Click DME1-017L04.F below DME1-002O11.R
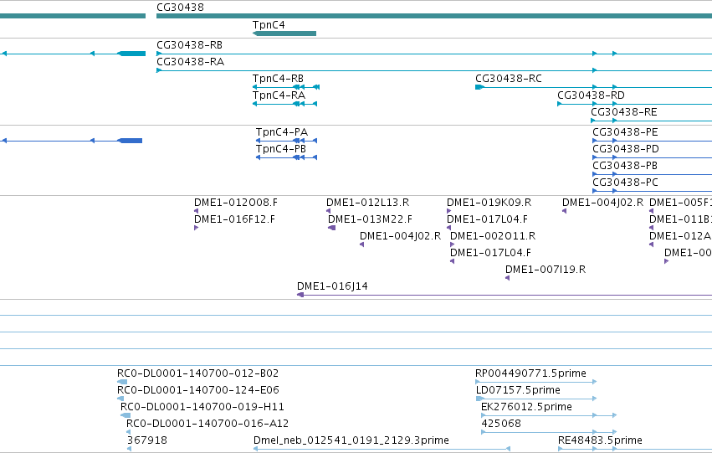Viewport: 712px width, 453px height. [x=453, y=261]
